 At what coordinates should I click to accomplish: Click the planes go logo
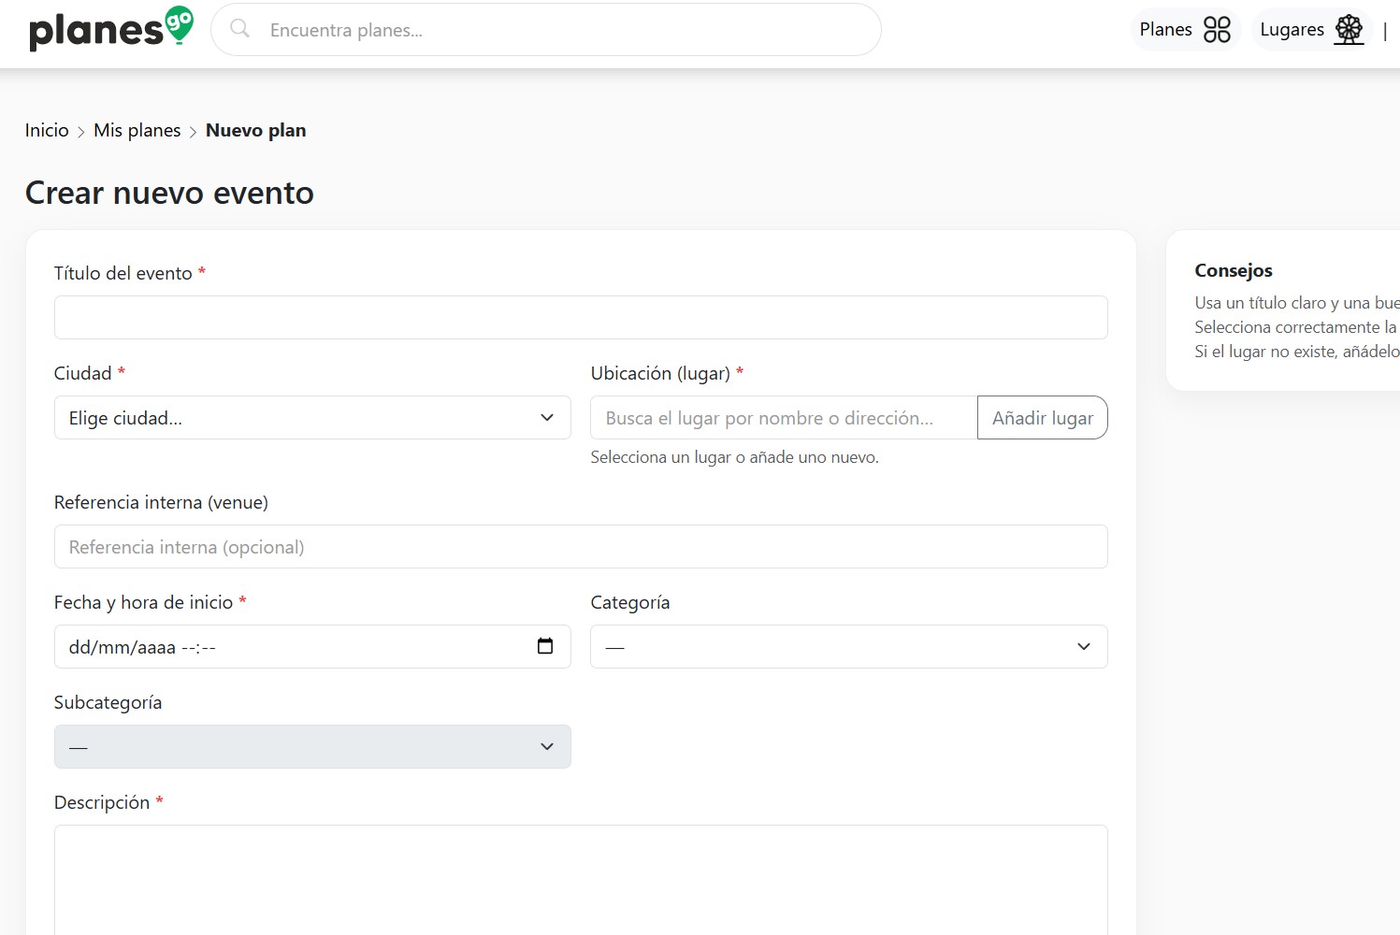point(111,29)
